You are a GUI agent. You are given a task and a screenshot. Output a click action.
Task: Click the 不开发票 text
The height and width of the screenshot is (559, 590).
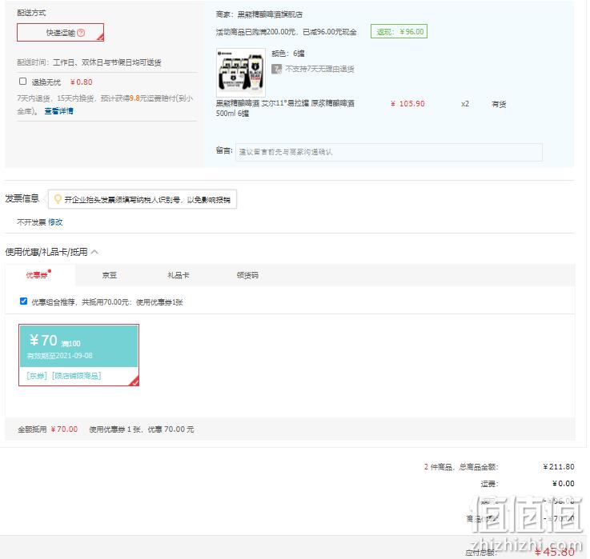pos(31,222)
